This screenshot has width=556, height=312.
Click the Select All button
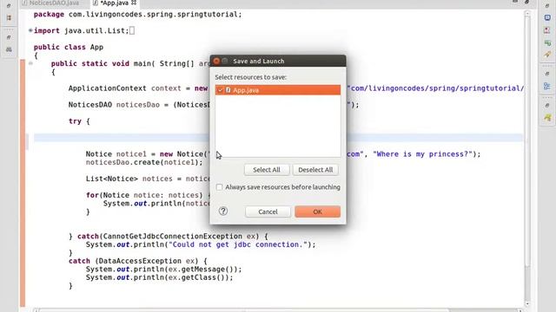[267, 170]
